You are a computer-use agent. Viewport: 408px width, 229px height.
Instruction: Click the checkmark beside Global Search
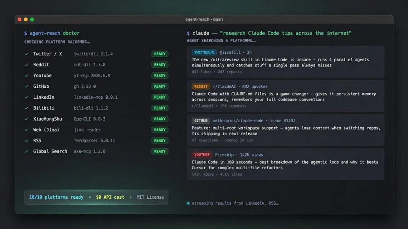pos(26,151)
